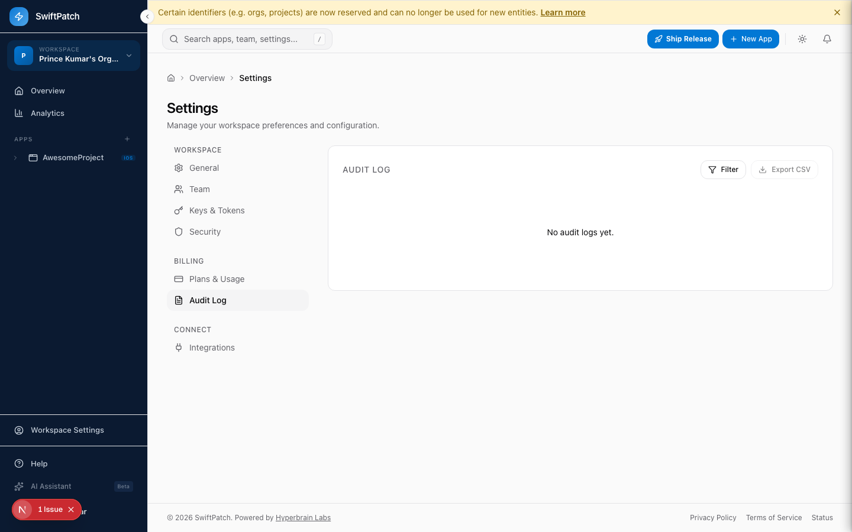Open the Analytics chart view
Image resolution: width=852 pixels, height=532 pixels.
pyautogui.click(x=47, y=113)
